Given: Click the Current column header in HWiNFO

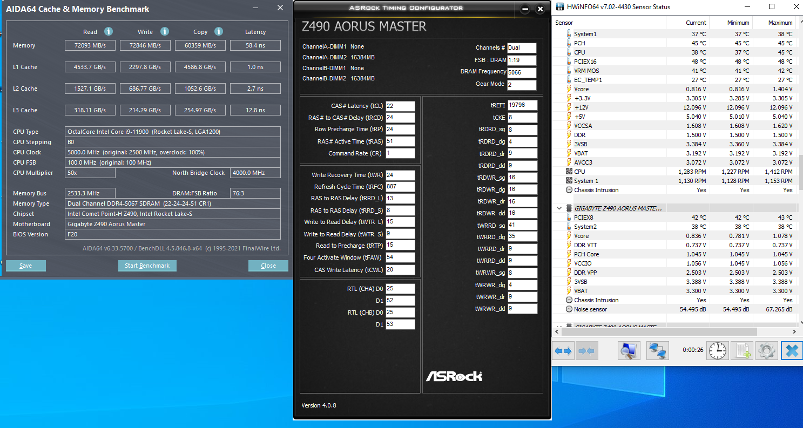Looking at the screenshot, I should click(687, 23).
